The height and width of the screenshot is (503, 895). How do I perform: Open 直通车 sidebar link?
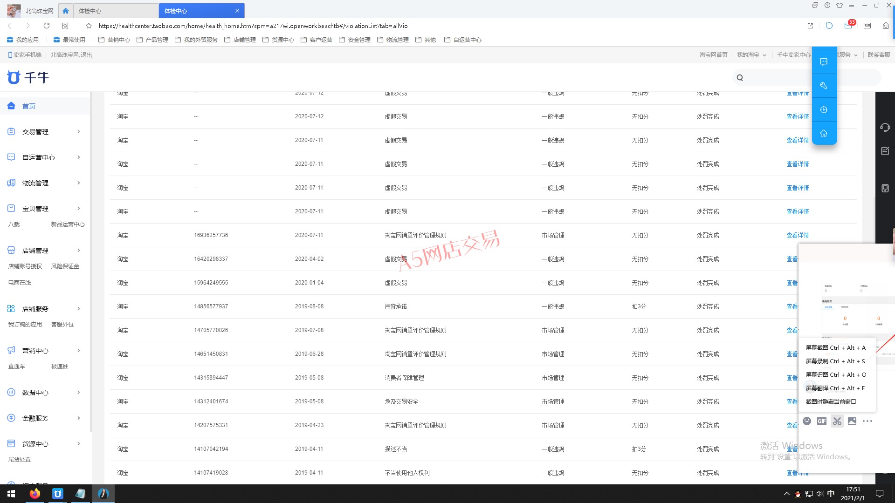click(17, 367)
